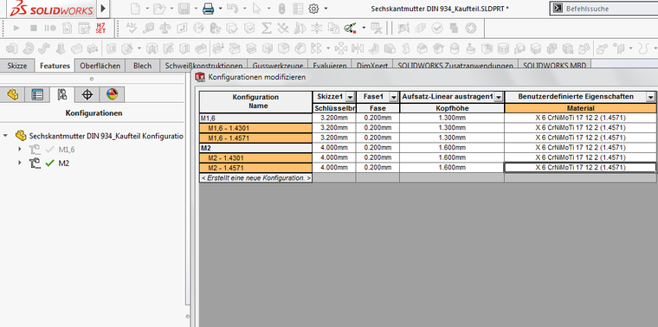
Task: Switch to the Blech tab
Action: [x=142, y=66]
